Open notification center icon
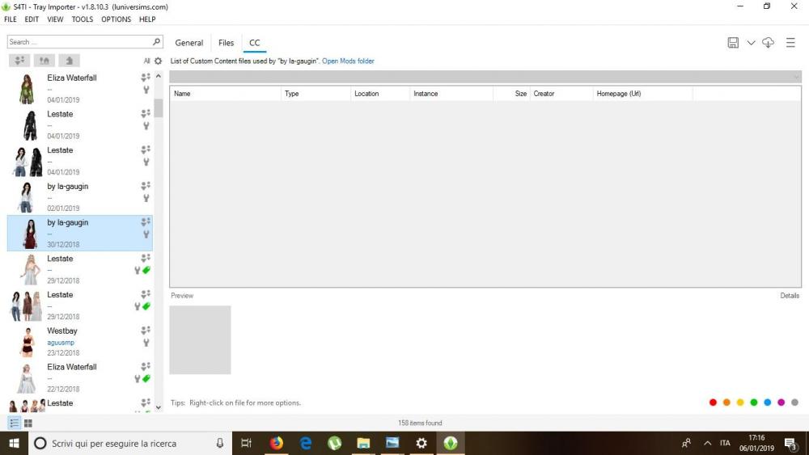 (790, 444)
